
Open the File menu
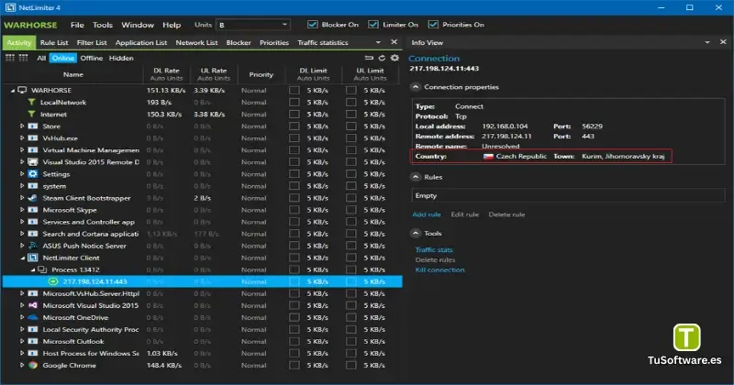77,25
